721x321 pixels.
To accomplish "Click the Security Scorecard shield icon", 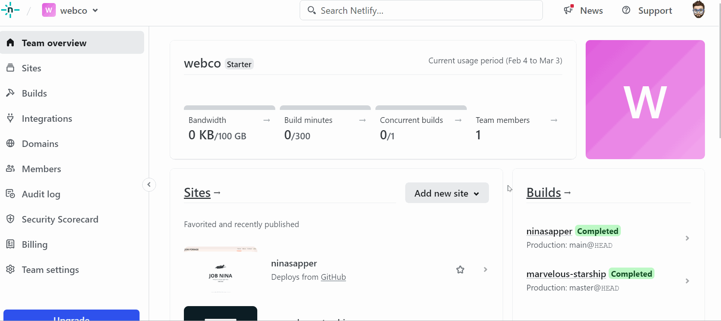I will tap(10, 219).
